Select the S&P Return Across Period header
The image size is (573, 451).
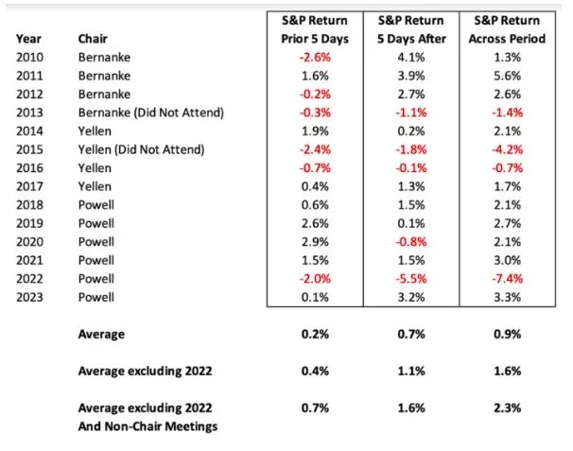click(x=507, y=29)
